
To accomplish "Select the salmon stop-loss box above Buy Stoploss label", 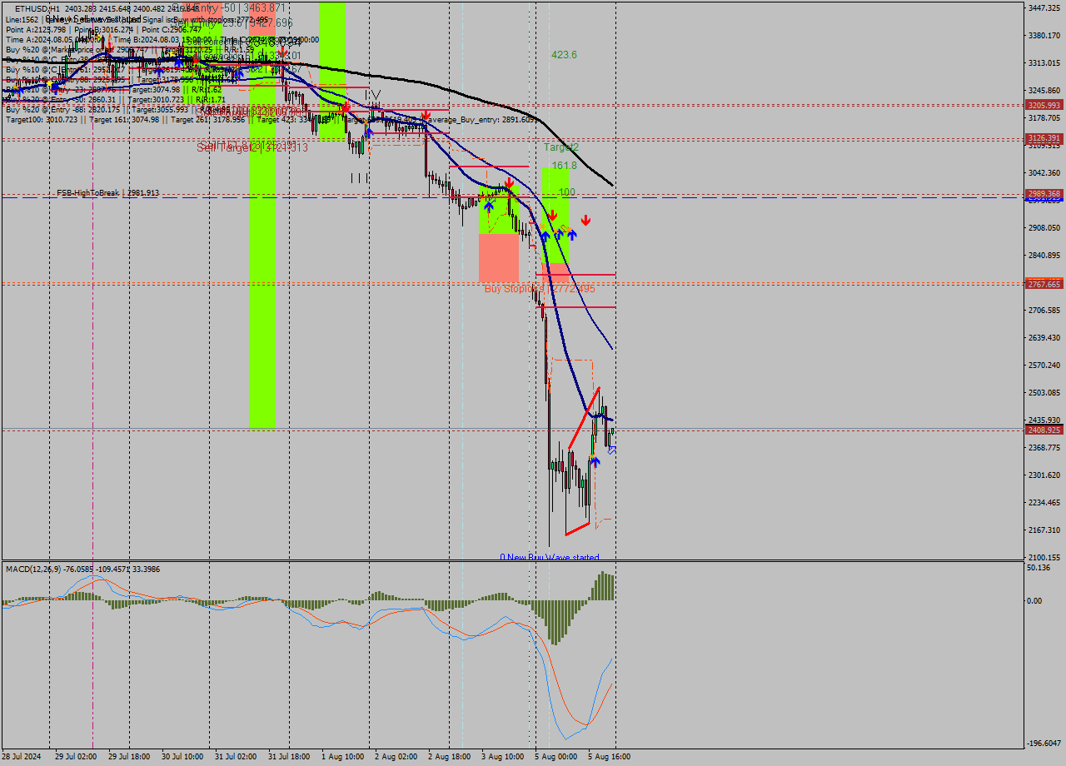I will (499, 258).
